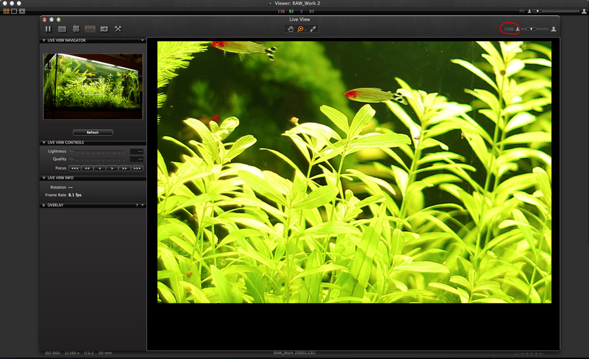Click the Viewer window zoom slider

557,11
